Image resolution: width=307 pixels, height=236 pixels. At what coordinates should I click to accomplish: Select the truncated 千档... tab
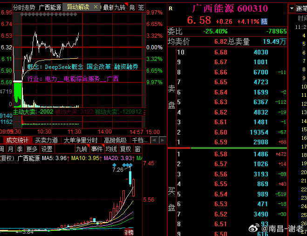pos(140,140)
